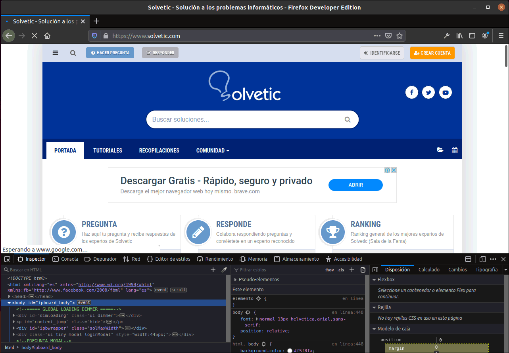This screenshot has width=509, height=353.
Task: Open tracking protection shield in address bar
Action: coord(94,36)
